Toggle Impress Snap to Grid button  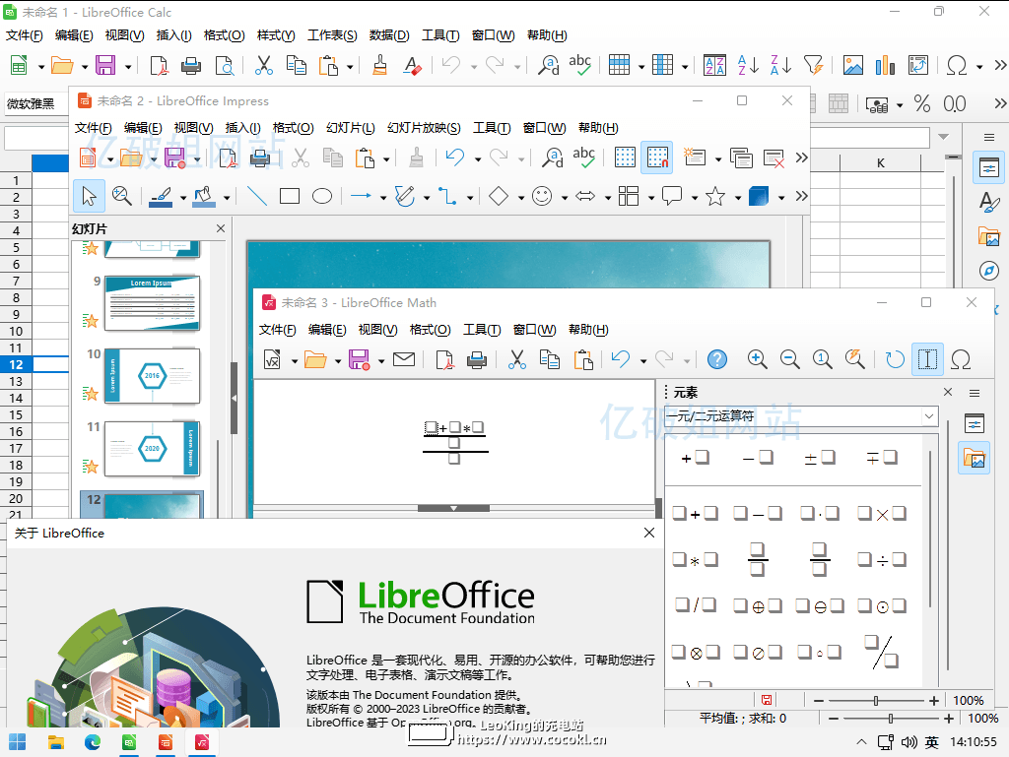coord(657,158)
